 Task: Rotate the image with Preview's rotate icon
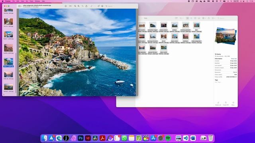click(x=98, y=6)
